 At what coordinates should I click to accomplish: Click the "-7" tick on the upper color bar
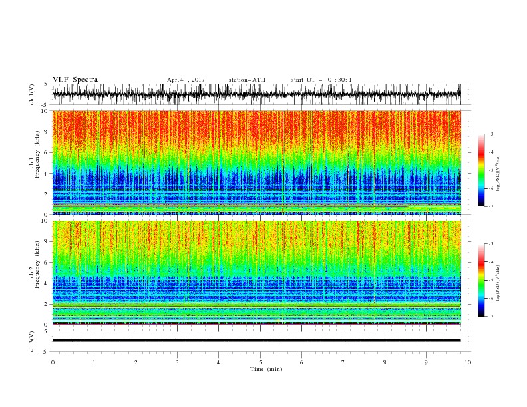[x=490, y=206]
